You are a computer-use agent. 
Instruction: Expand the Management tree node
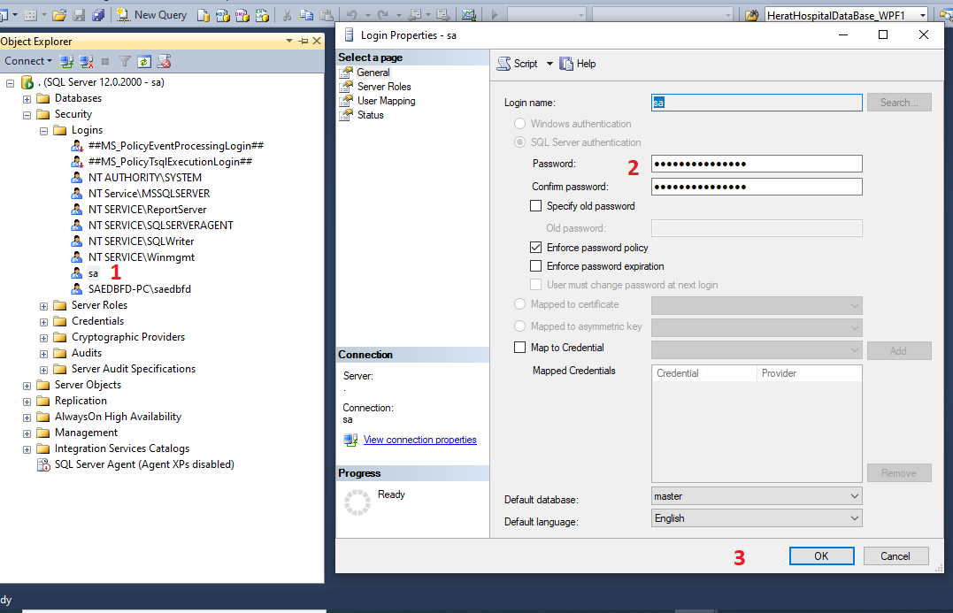[x=27, y=433]
